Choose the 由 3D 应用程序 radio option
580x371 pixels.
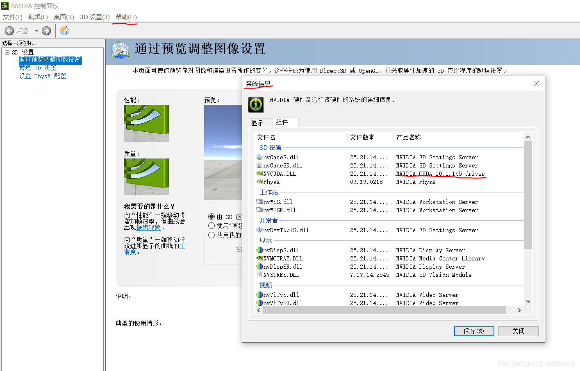pos(212,217)
